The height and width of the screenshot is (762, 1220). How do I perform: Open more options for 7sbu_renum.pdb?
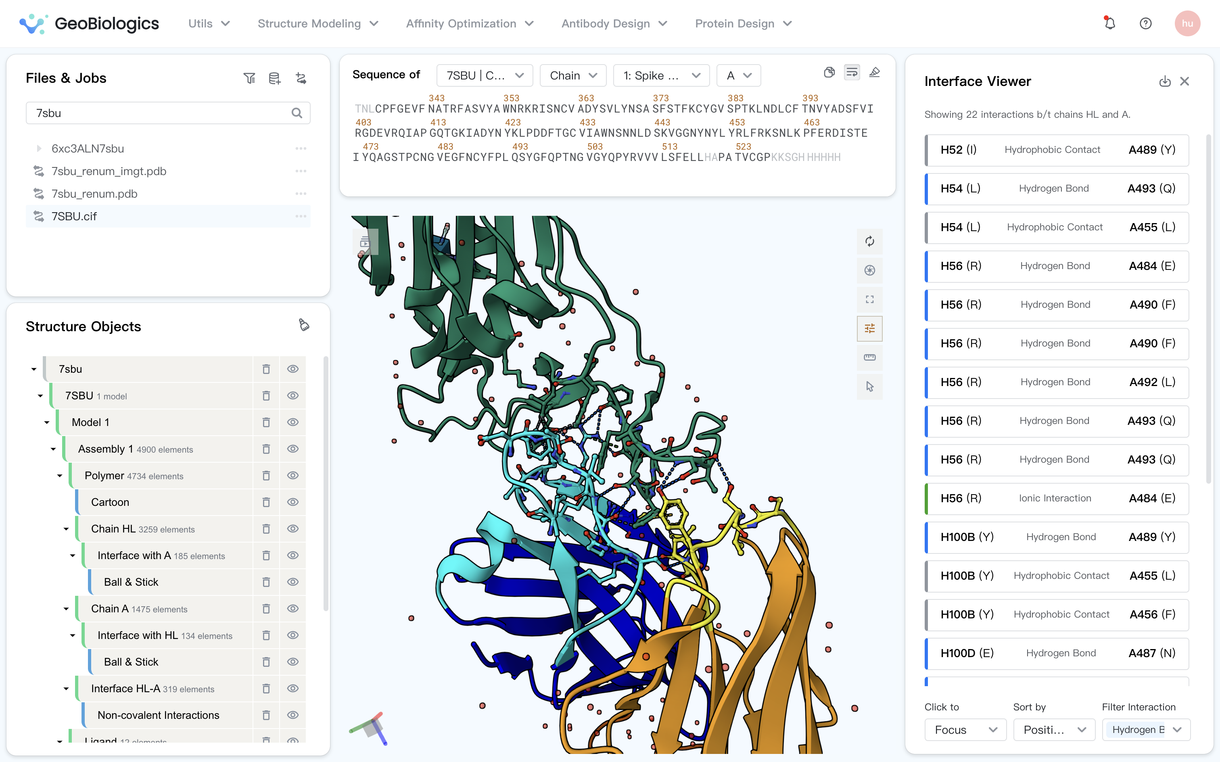pyautogui.click(x=301, y=194)
